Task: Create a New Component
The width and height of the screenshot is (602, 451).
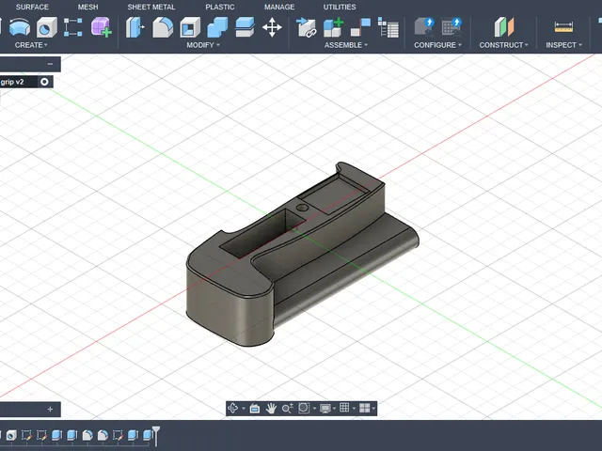Action: (x=333, y=27)
